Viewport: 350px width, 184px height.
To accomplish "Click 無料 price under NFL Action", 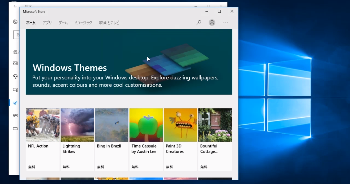I will pyautogui.click(x=32, y=167).
